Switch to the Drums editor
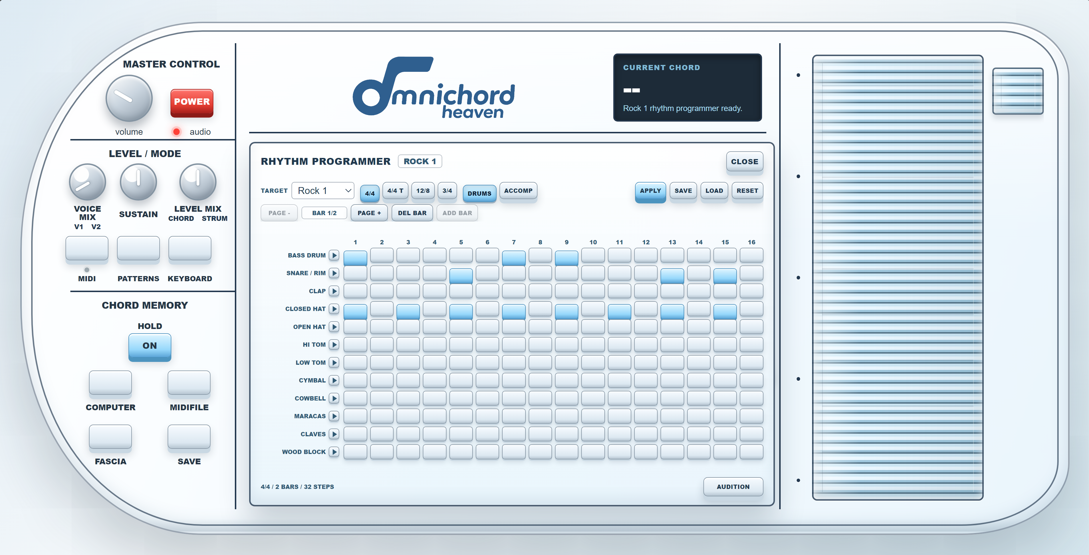Image resolution: width=1089 pixels, height=555 pixels. 479,193
